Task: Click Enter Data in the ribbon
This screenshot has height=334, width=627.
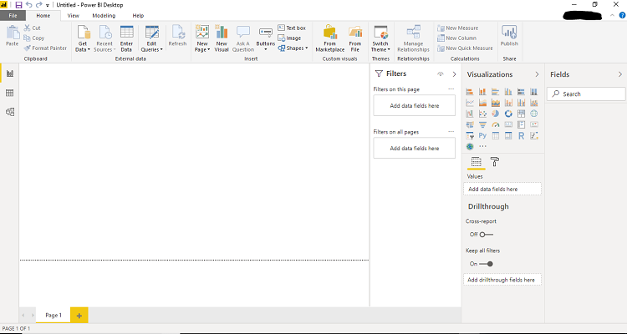Action: [x=126, y=38]
